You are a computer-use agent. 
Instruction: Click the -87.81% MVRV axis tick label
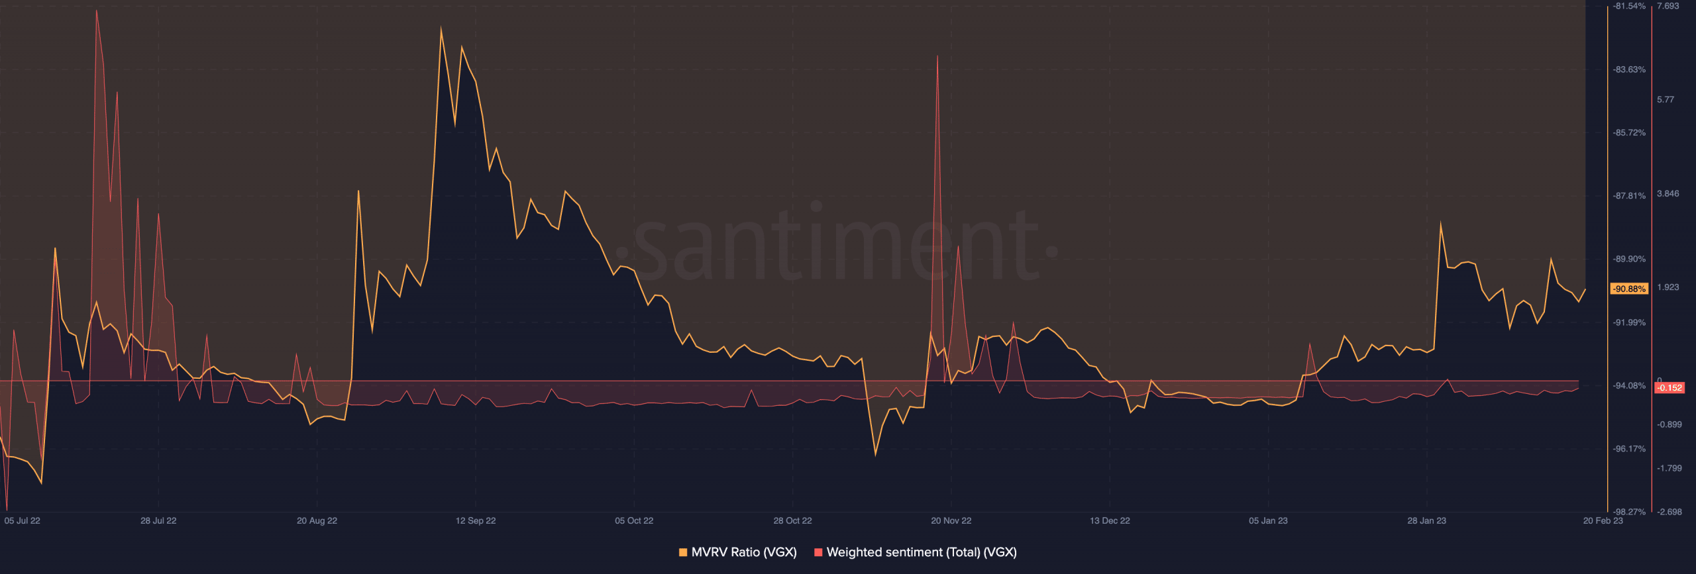1628,196
